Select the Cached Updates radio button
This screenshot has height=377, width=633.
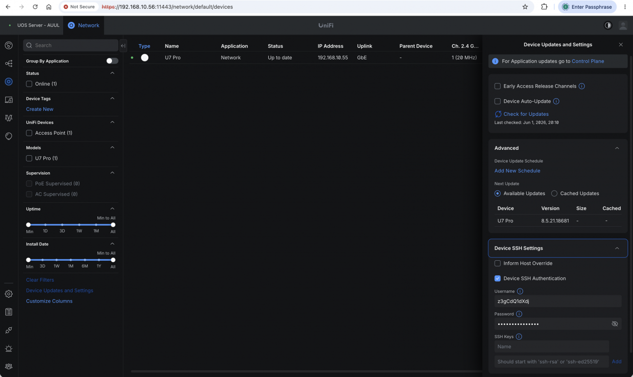pyautogui.click(x=554, y=193)
